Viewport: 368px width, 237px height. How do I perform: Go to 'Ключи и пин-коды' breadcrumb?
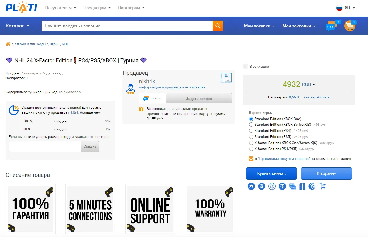pos(30,44)
